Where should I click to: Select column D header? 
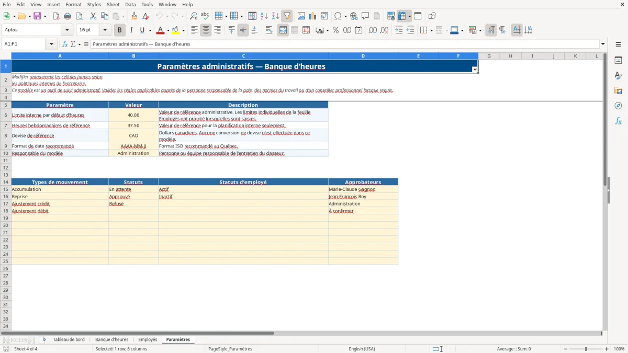tap(363, 56)
